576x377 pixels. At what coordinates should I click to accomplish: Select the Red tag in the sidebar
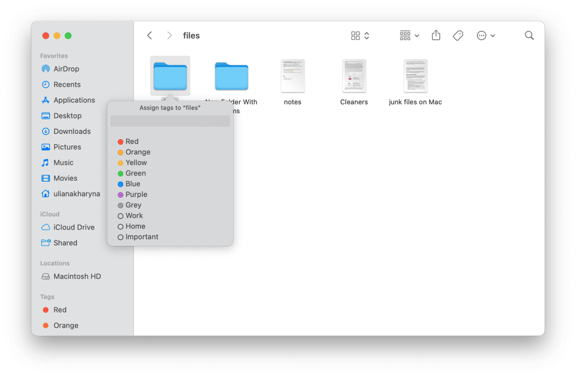tap(54, 310)
